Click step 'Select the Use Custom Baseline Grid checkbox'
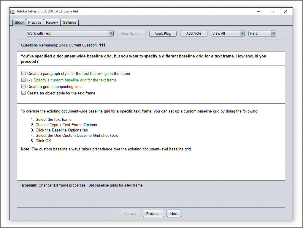The height and width of the screenshot is (228, 303). pos(77,136)
